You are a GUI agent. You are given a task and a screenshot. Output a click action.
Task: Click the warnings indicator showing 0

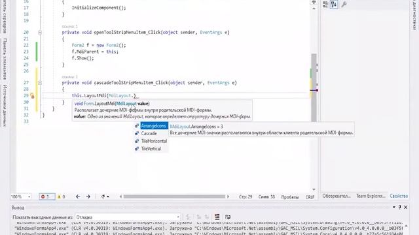click(x=62, y=196)
